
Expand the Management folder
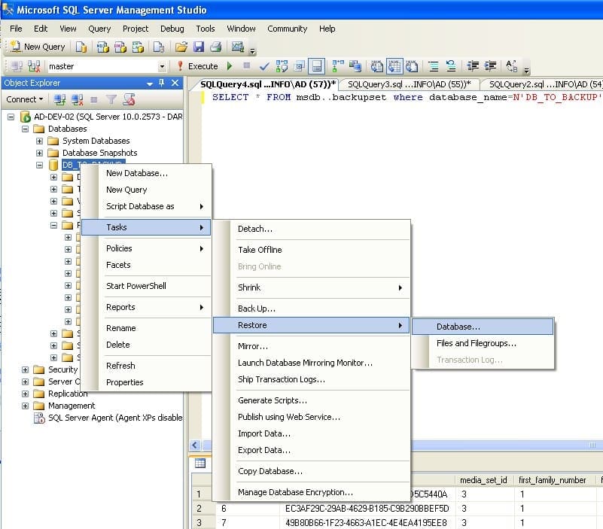pyautogui.click(x=25, y=406)
